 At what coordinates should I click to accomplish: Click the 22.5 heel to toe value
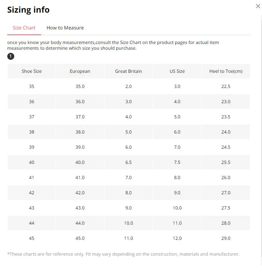point(226,86)
